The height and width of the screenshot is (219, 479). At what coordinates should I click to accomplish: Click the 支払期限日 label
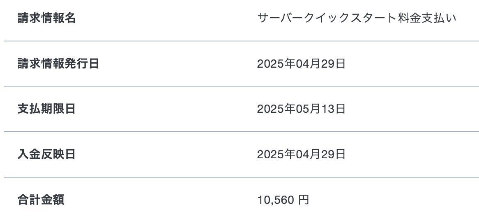click(46, 109)
